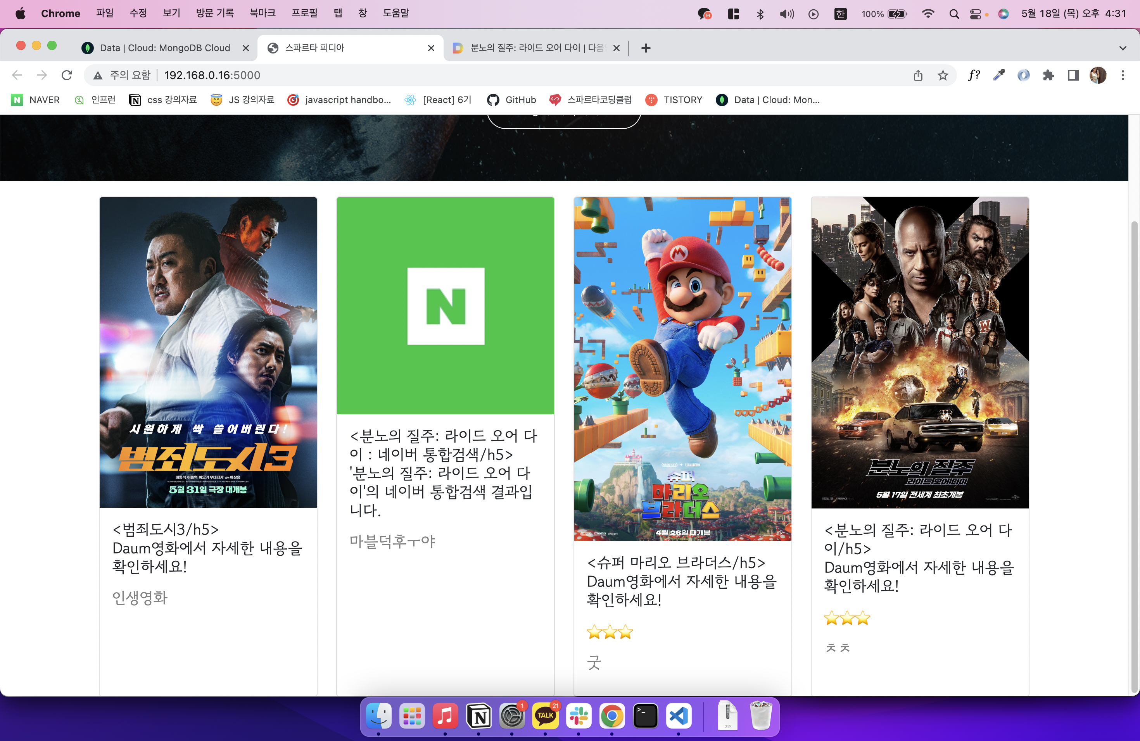The image size is (1140, 741).
Task: Open the NAVER bookmark
Action: click(x=36, y=100)
